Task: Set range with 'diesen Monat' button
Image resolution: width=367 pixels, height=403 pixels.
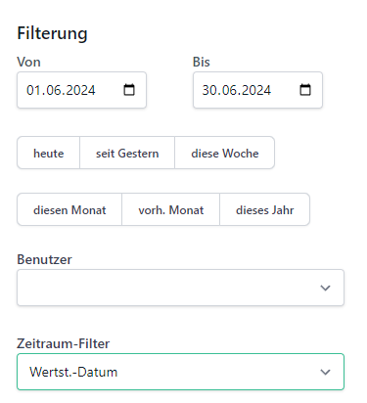Action: (69, 209)
